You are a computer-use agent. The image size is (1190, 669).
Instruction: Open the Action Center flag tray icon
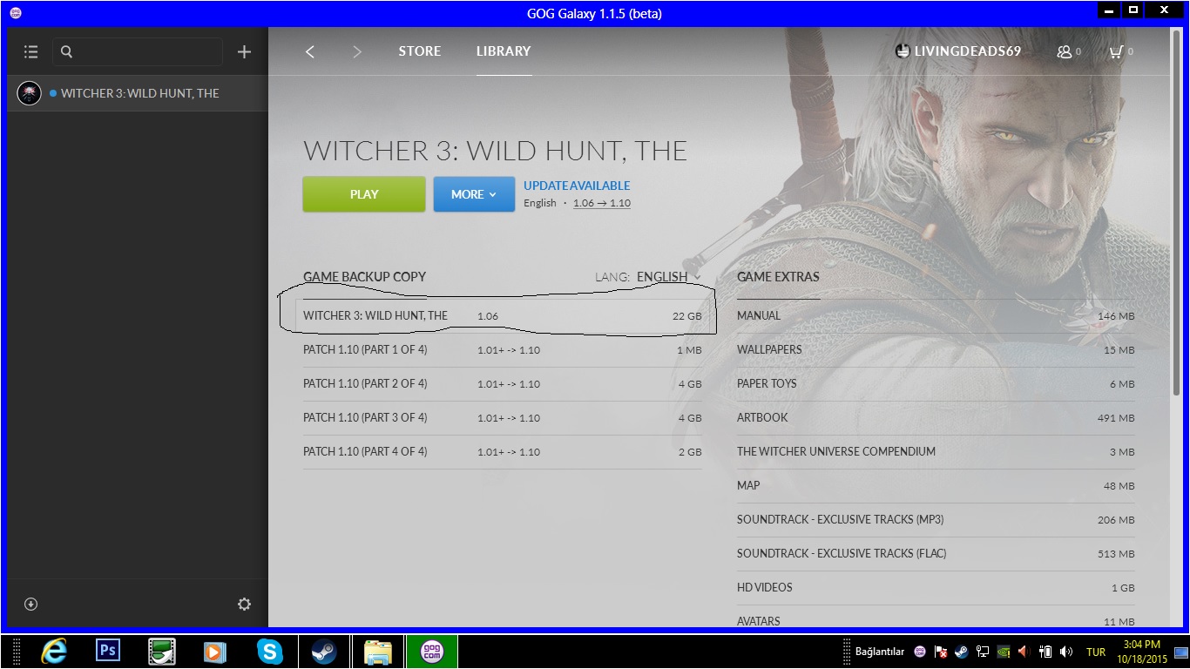tap(941, 652)
